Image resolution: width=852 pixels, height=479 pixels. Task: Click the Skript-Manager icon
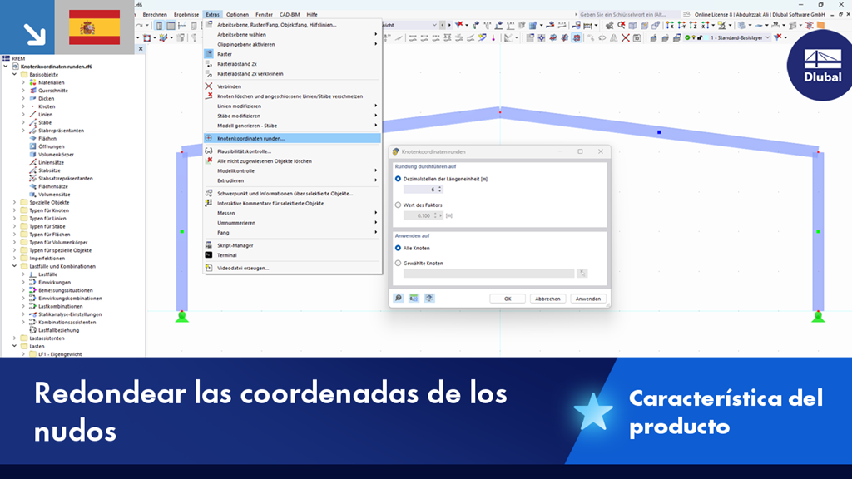tap(209, 245)
